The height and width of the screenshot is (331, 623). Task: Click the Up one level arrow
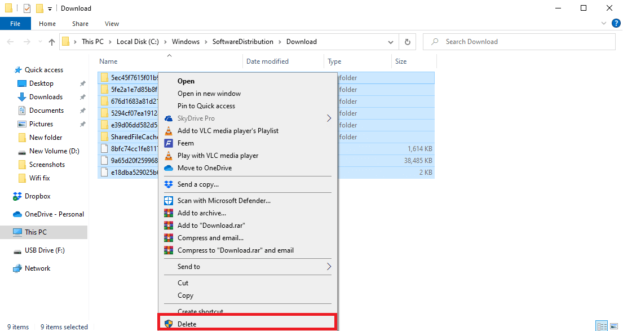pyautogui.click(x=52, y=42)
